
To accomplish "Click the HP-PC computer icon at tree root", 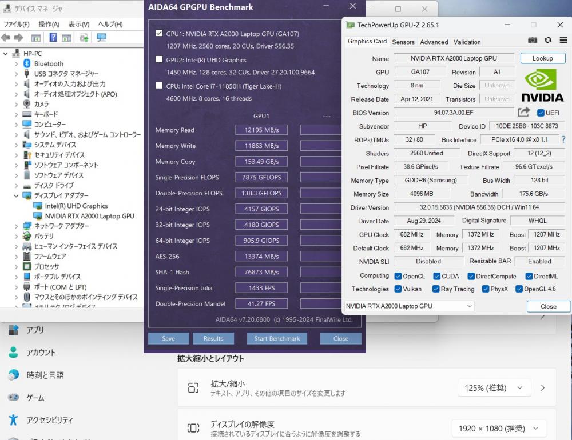I will [16, 53].
